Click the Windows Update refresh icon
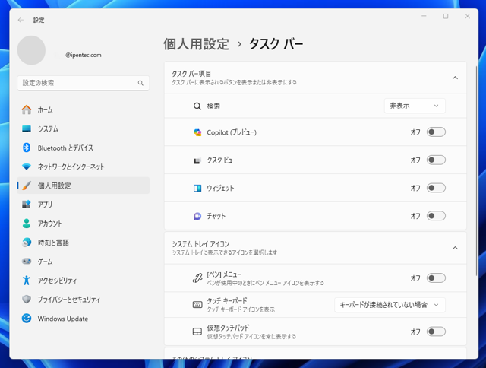The height and width of the screenshot is (368, 486). (x=27, y=319)
